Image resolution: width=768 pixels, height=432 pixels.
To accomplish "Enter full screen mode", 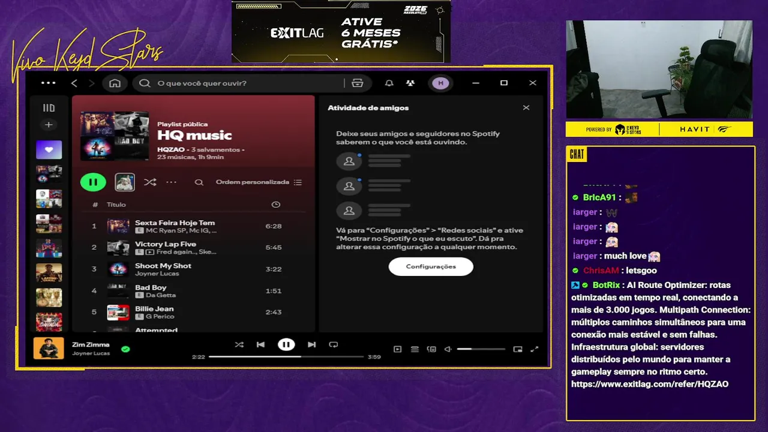I will (535, 349).
